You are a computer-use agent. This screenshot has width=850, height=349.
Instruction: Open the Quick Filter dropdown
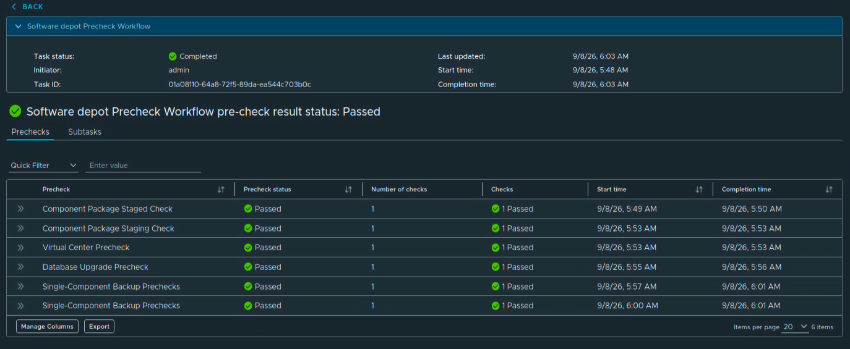click(44, 166)
